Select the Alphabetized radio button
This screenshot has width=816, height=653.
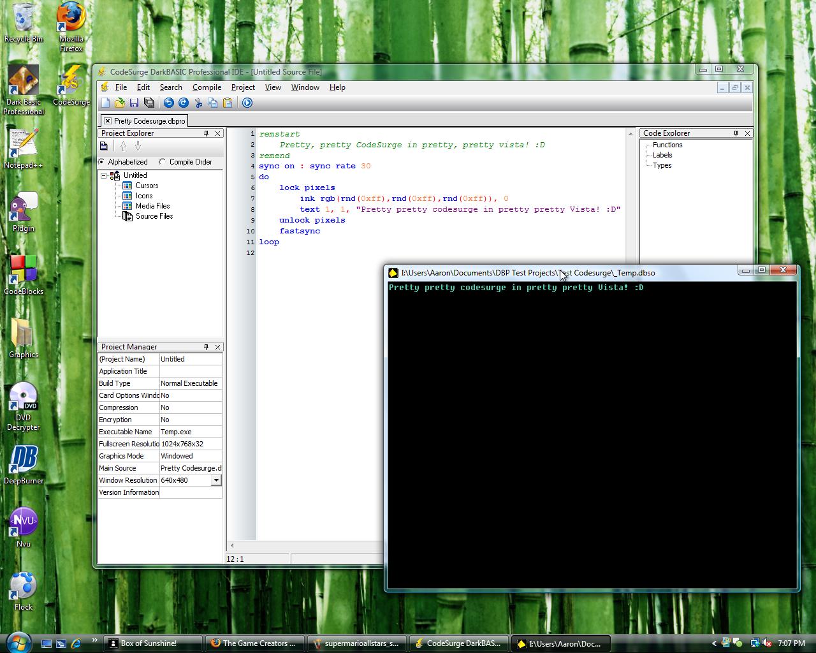[x=101, y=162]
